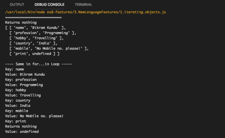Screen dimensions: 225x138
Task: Click the 'print', undefined array entry
Action: tap(34, 54)
